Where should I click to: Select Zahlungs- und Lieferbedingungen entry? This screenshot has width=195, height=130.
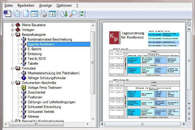click(51, 102)
